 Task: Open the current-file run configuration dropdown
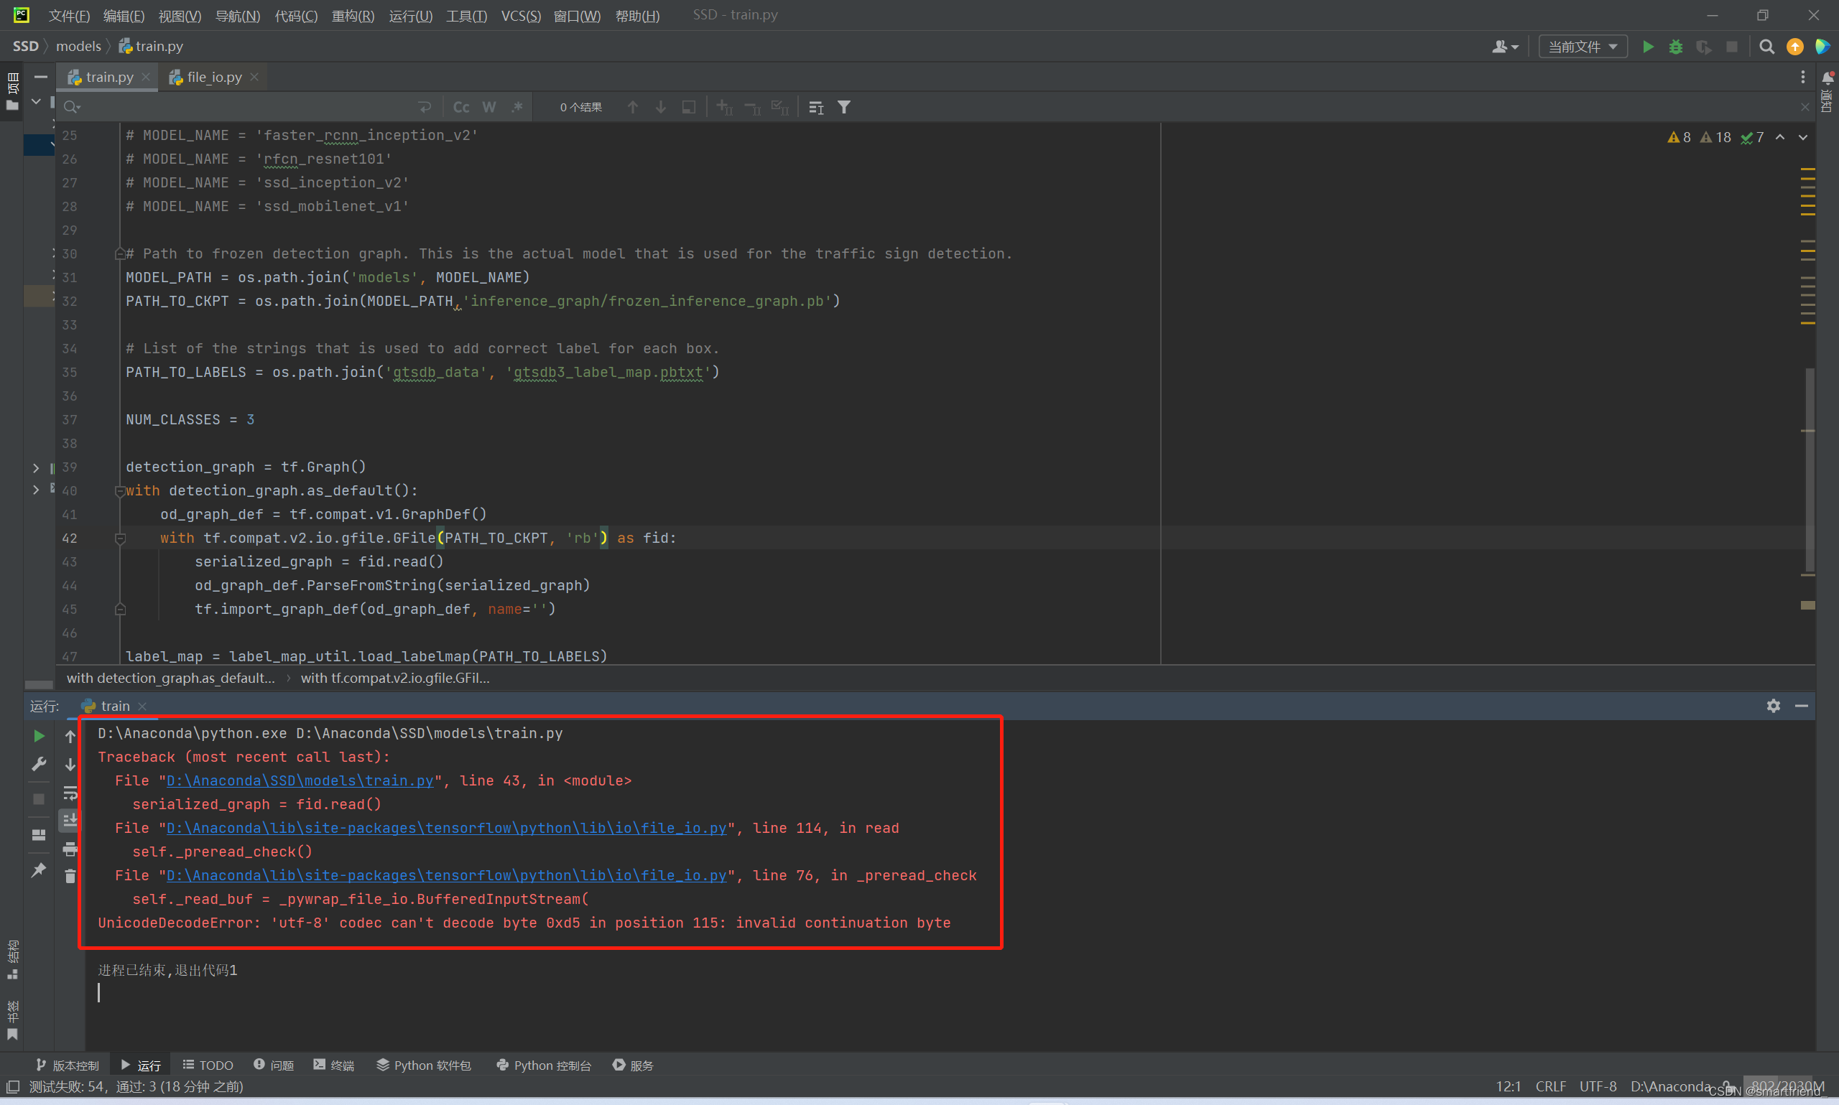click(x=1583, y=47)
